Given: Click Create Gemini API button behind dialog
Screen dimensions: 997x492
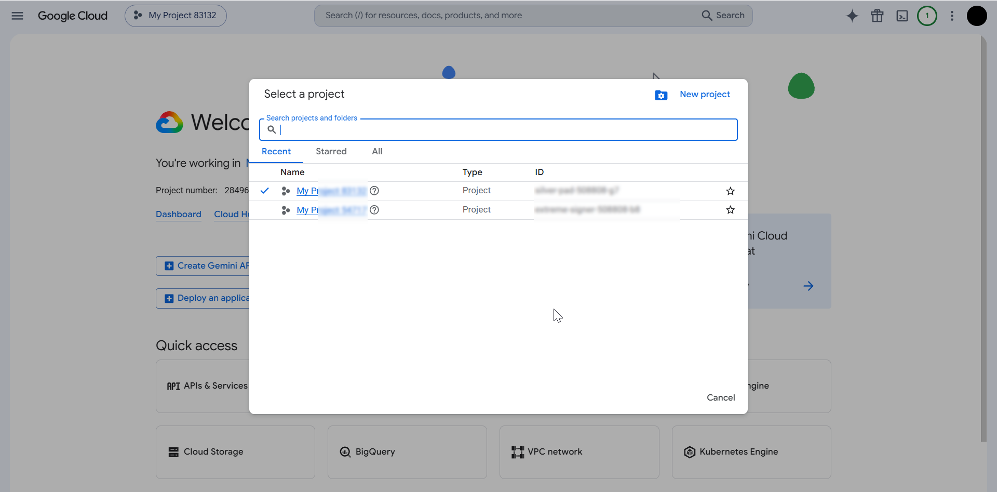Looking at the screenshot, I should 203,265.
